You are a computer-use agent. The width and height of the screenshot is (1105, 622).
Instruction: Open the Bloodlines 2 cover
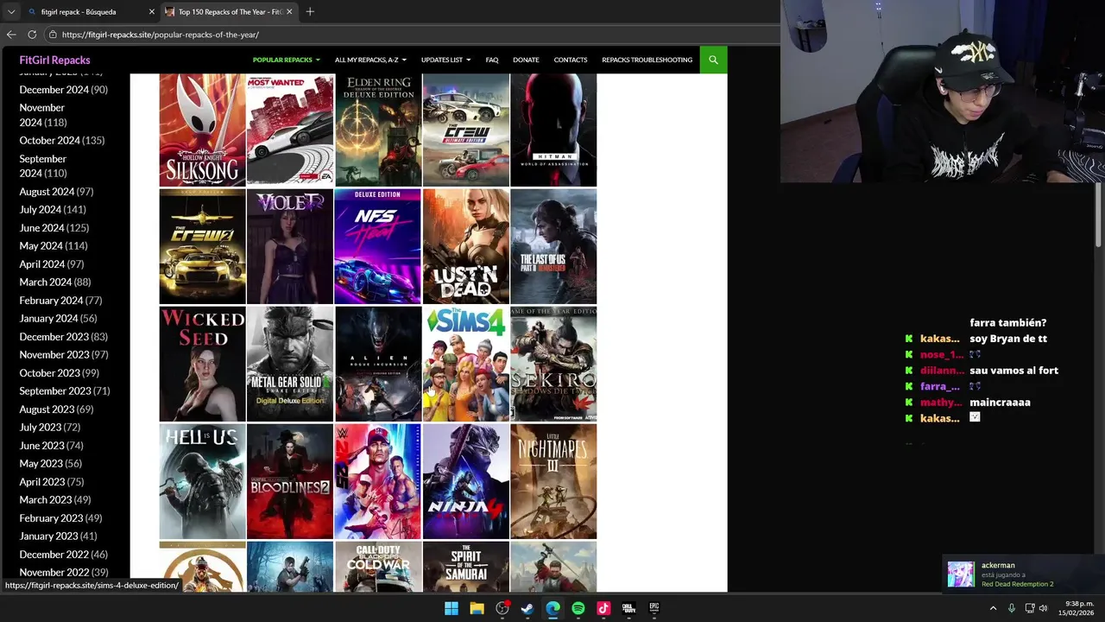click(290, 481)
